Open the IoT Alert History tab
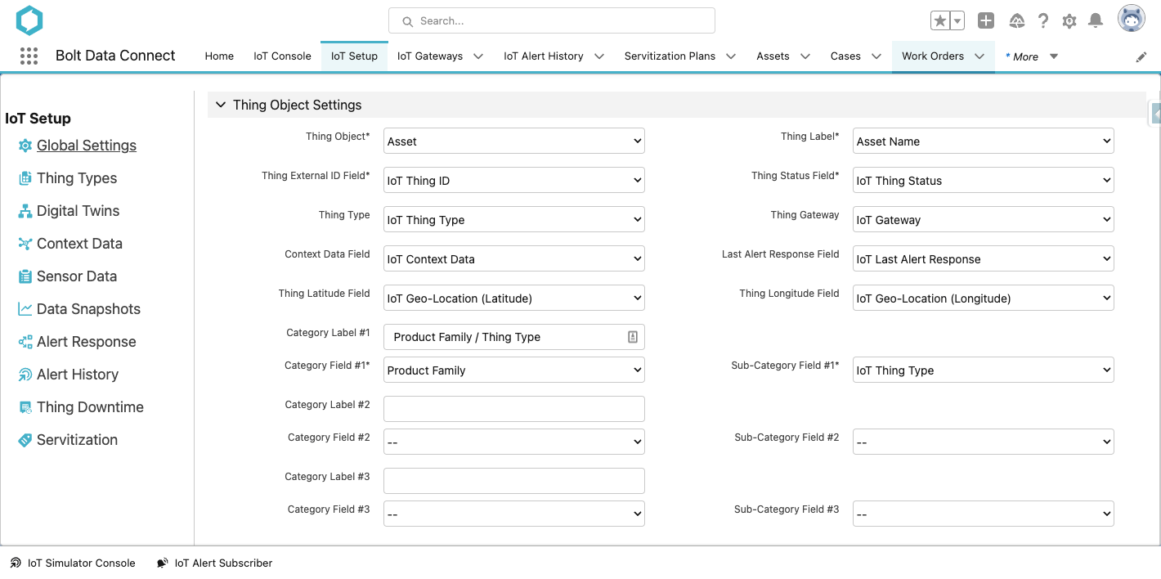This screenshot has height=579, width=1161. click(544, 56)
